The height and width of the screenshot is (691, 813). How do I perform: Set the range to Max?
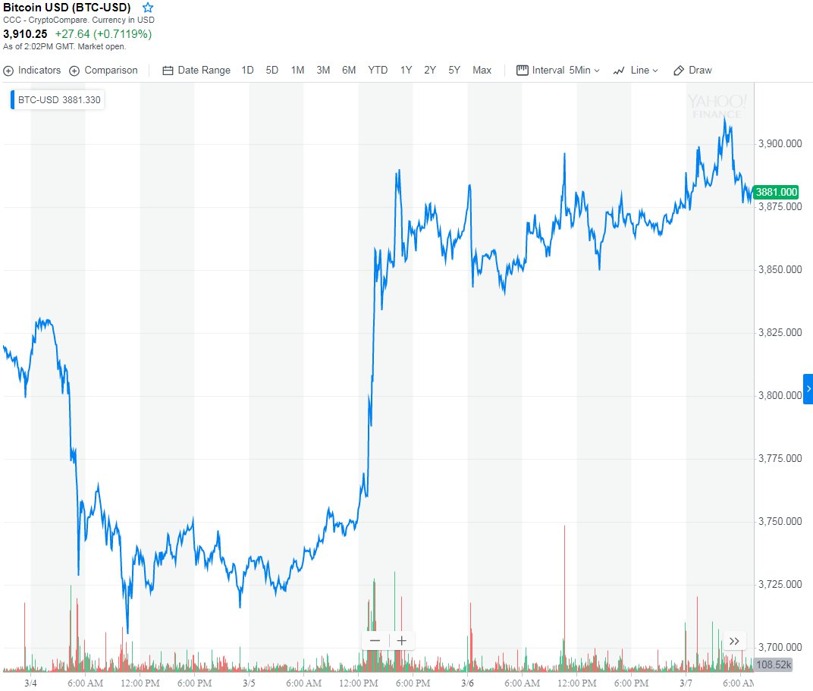pyautogui.click(x=482, y=71)
